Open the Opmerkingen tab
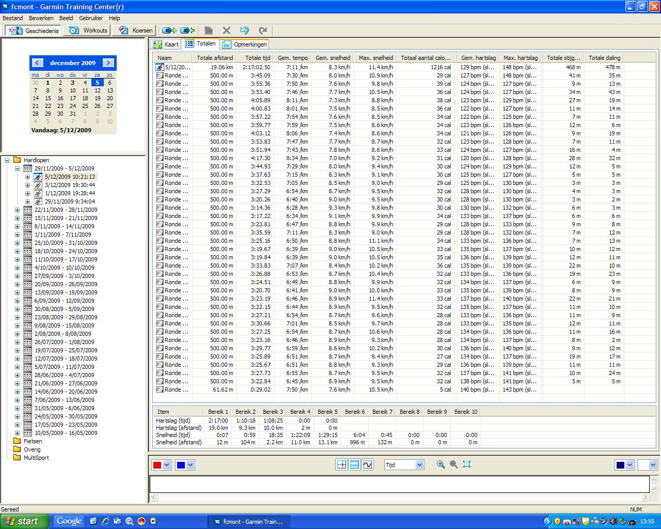The image size is (661, 529). click(x=244, y=44)
